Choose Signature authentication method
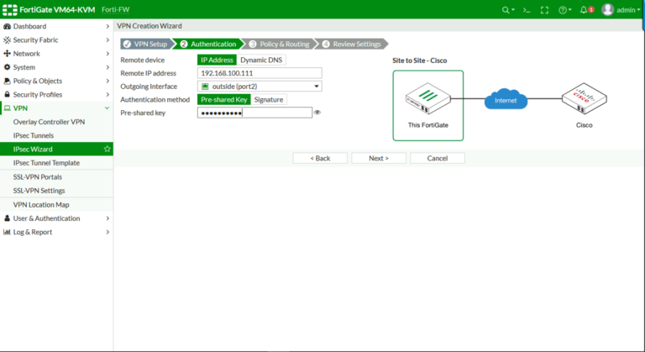The image size is (645, 352). [x=269, y=100]
